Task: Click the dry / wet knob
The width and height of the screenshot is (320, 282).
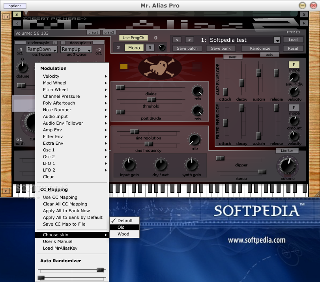Action: coord(161,165)
